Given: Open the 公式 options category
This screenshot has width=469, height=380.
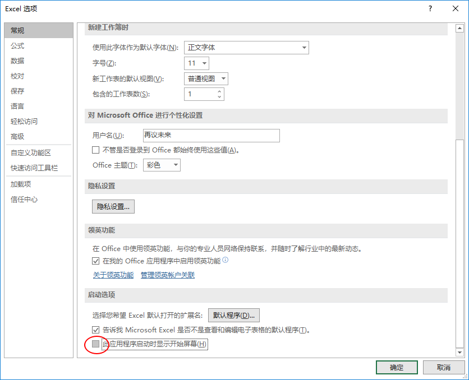Looking at the screenshot, I should [39, 46].
